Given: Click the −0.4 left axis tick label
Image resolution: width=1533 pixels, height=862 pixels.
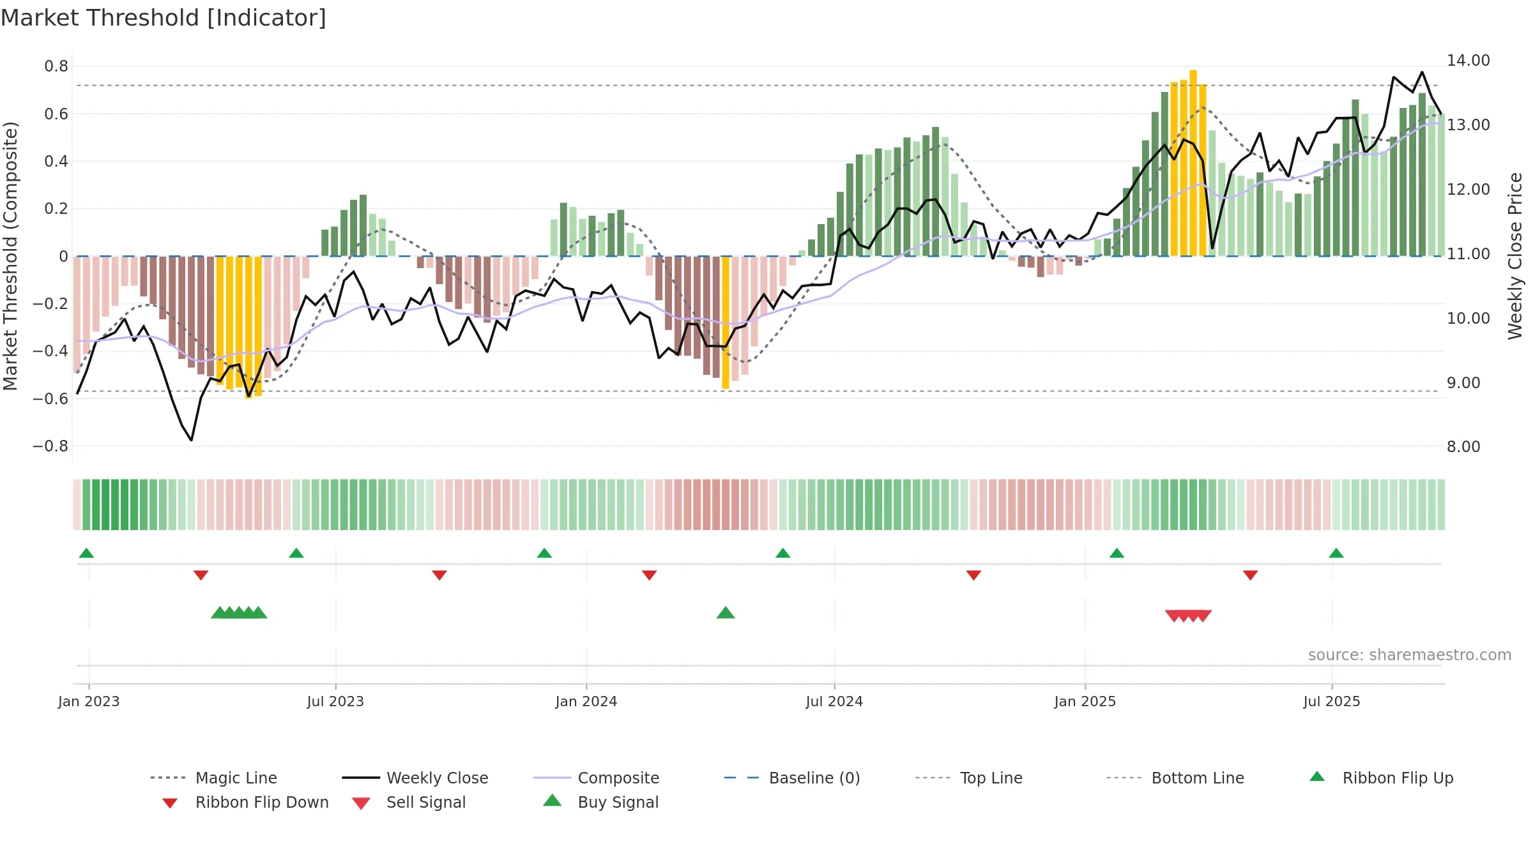Looking at the screenshot, I should click(50, 351).
